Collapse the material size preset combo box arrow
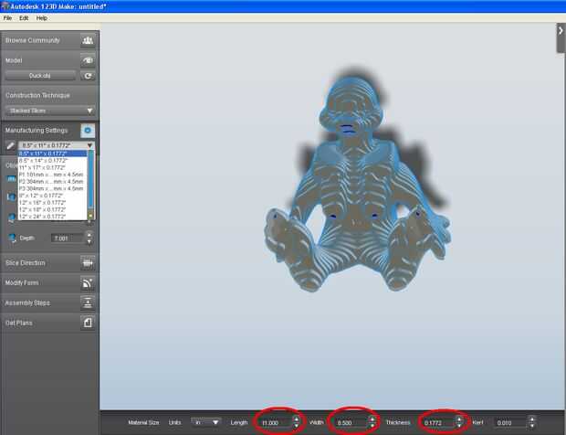The image size is (566, 435). [x=89, y=145]
